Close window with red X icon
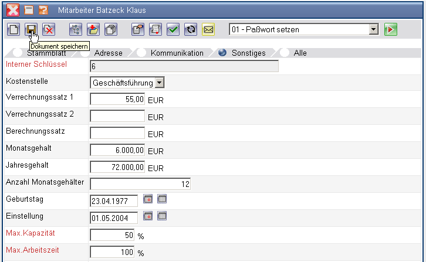Viewport: 426px width, 262px height. coord(13,10)
